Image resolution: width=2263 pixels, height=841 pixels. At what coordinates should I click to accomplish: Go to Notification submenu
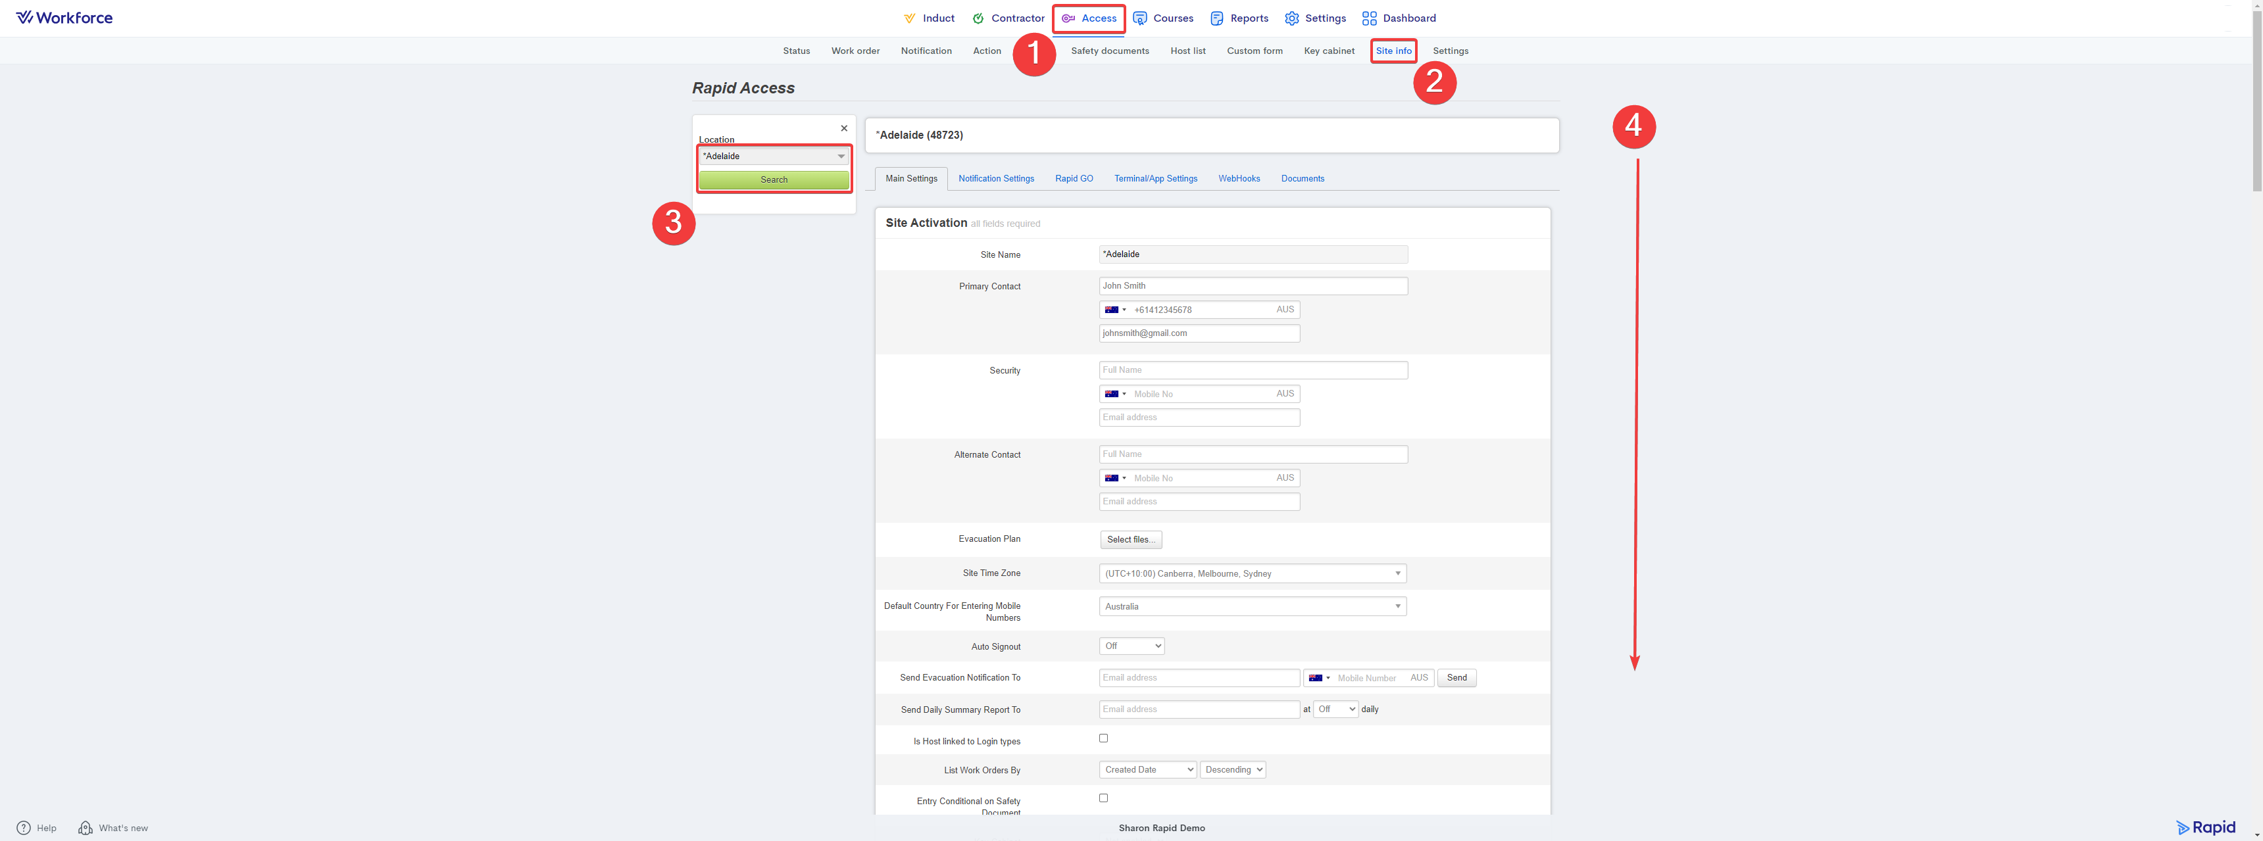click(x=926, y=51)
